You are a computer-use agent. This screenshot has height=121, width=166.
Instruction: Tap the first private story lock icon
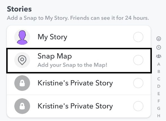click(22, 83)
